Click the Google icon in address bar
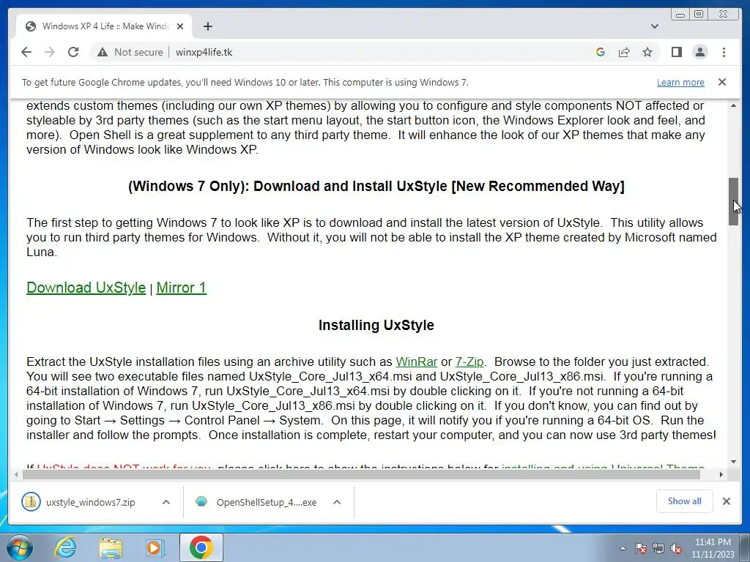 tap(601, 52)
